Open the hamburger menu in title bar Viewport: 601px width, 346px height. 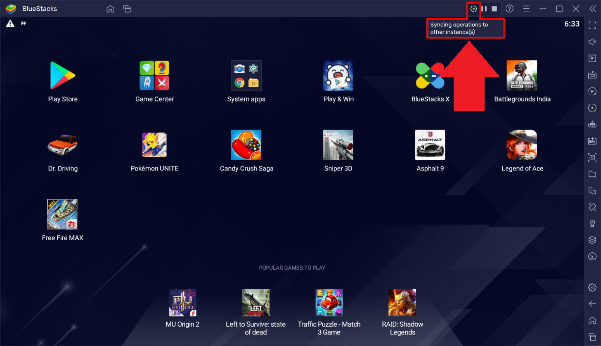[x=526, y=9]
